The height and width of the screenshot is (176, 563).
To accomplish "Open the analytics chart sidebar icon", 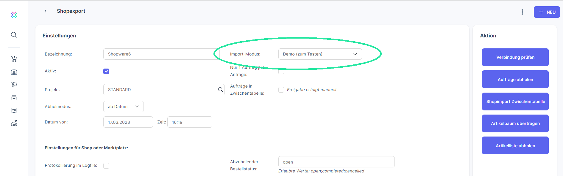I will [14, 123].
